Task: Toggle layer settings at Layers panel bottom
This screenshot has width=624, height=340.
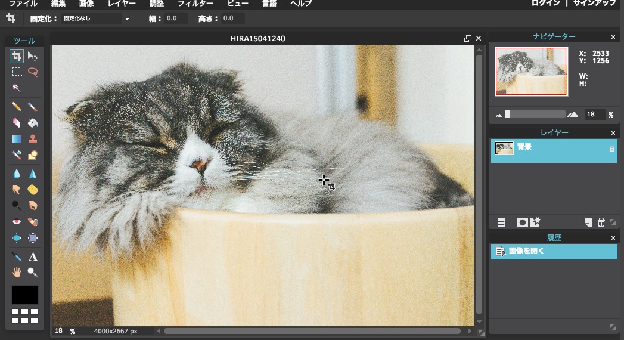Action: pyautogui.click(x=501, y=222)
